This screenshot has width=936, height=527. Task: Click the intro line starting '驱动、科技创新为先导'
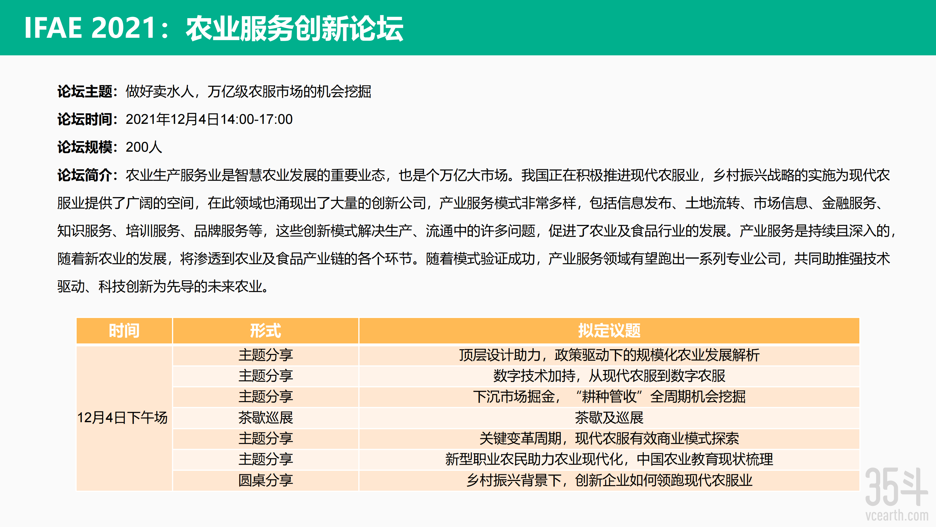pos(164,286)
